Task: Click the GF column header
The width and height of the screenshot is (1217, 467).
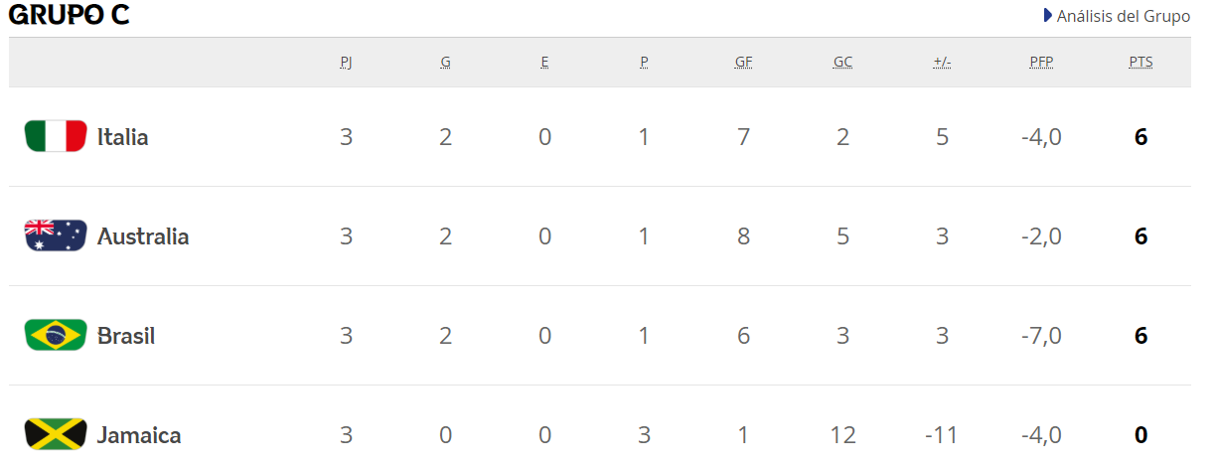Action: 743,62
